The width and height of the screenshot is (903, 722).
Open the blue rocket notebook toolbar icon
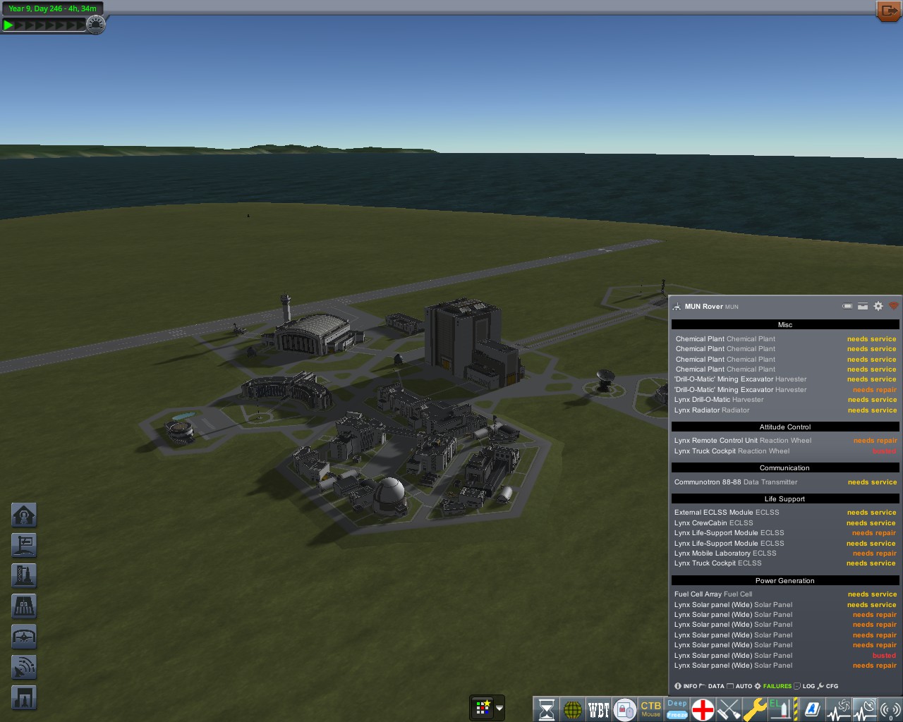(x=812, y=709)
